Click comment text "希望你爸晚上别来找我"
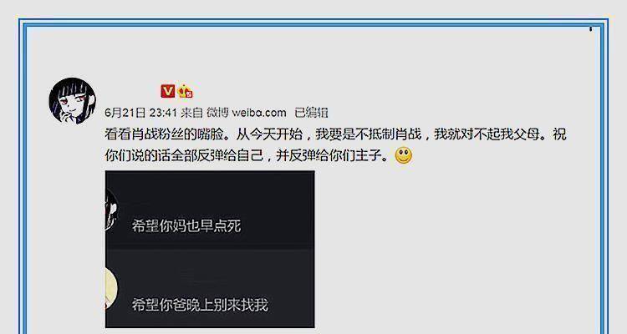 [200, 306]
